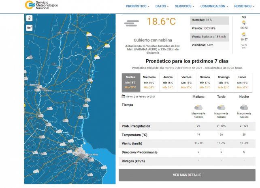Click the Viento (km/h) row label

[132, 144]
